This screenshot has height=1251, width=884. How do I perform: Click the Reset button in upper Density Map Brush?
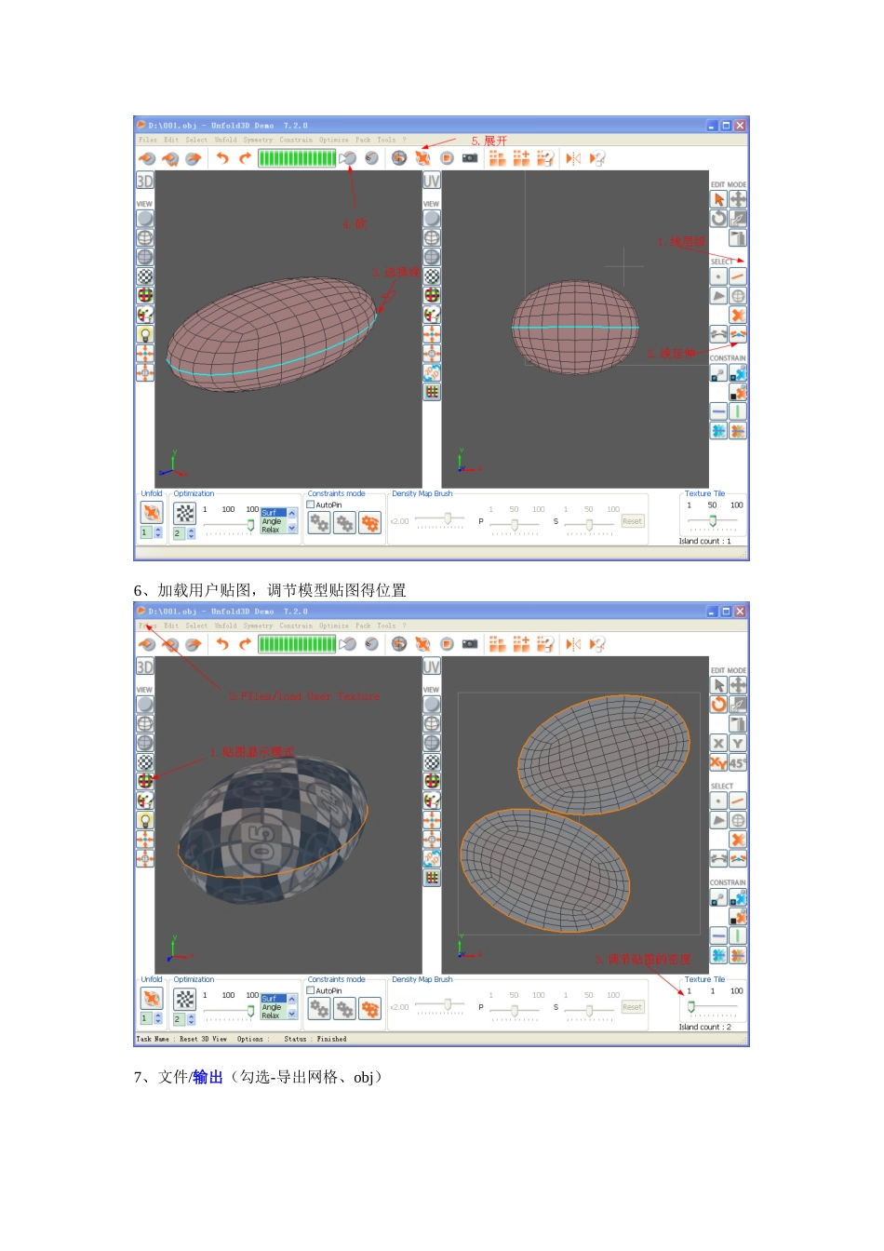633,521
